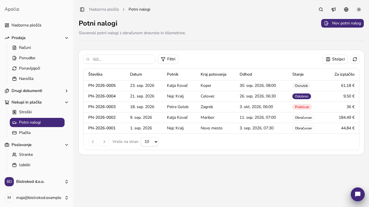
Task: Open Bistrokod d.o.o. company switcher
Action: 37,182
